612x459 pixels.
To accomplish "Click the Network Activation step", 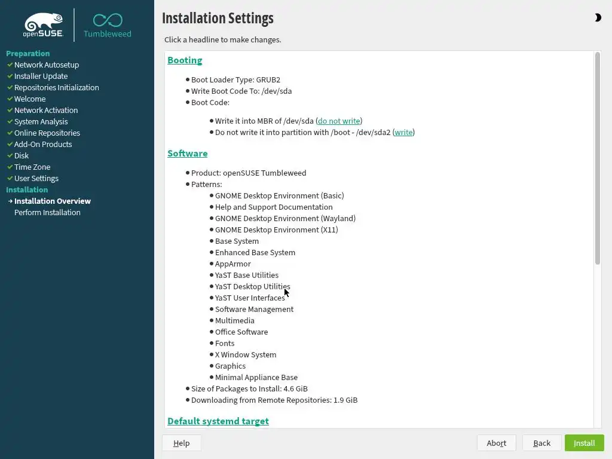I will pyautogui.click(x=46, y=110).
